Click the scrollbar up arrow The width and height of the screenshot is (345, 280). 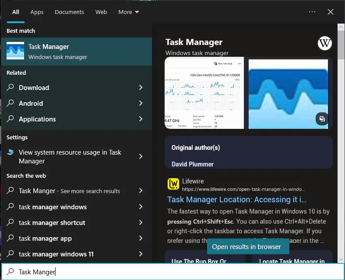[341, 27]
